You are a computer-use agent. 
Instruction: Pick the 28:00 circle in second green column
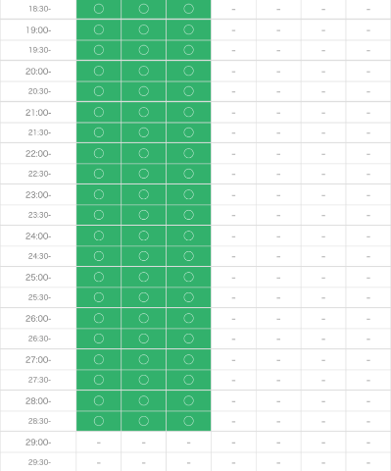click(144, 400)
